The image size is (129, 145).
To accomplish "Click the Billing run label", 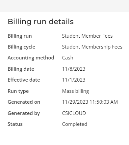I will (x=20, y=36).
